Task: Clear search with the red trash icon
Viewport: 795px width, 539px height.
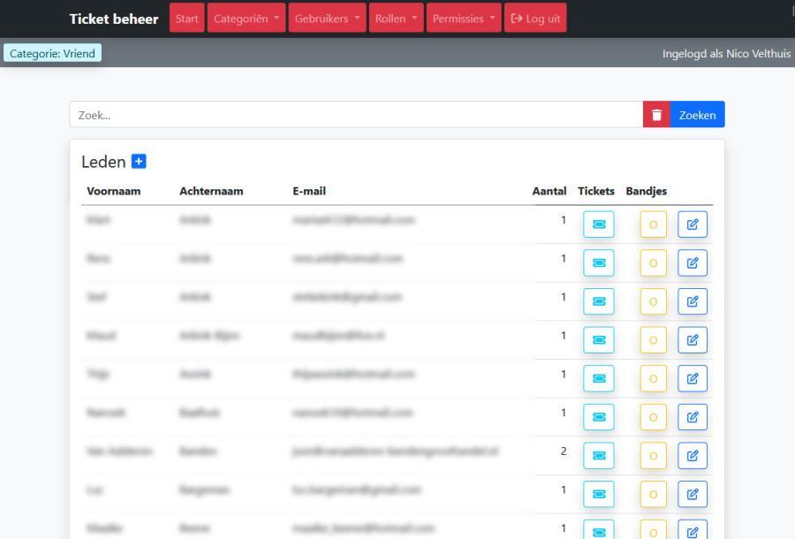Action: click(656, 115)
